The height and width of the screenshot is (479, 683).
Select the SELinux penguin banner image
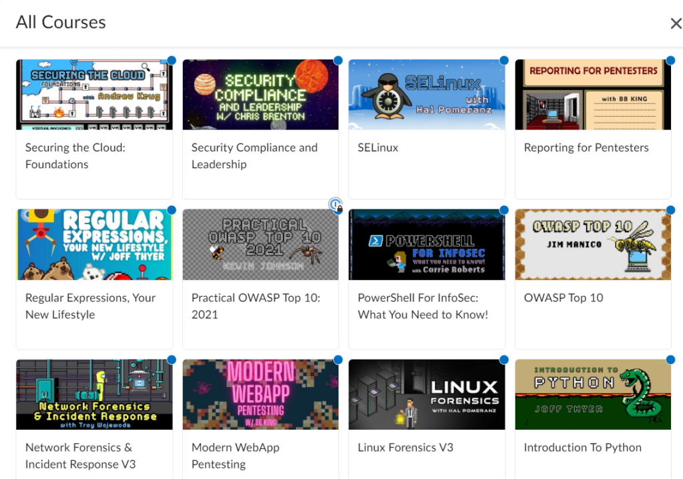(427, 95)
